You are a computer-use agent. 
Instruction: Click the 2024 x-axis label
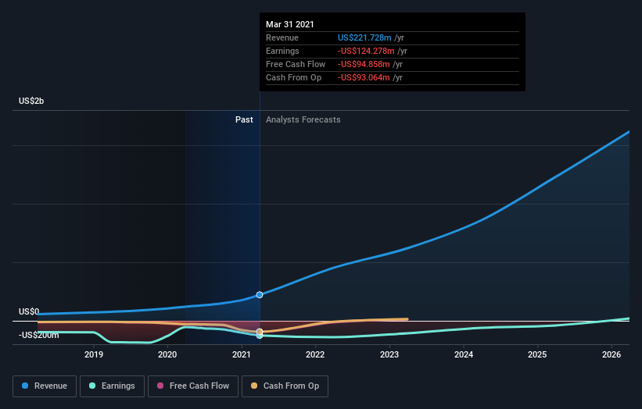pos(464,354)
